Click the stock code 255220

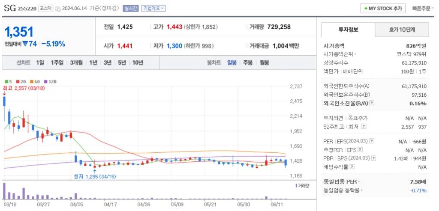[27, 9]
